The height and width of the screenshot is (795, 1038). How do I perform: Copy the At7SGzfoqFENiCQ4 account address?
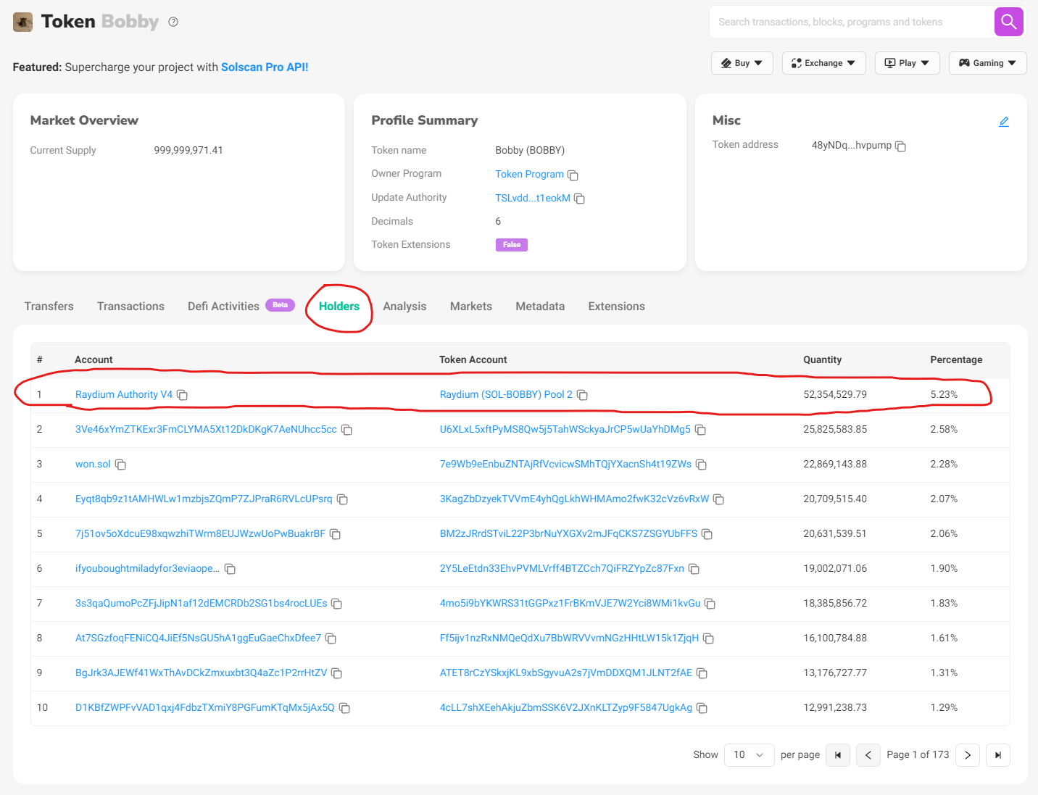coord(331,638)
